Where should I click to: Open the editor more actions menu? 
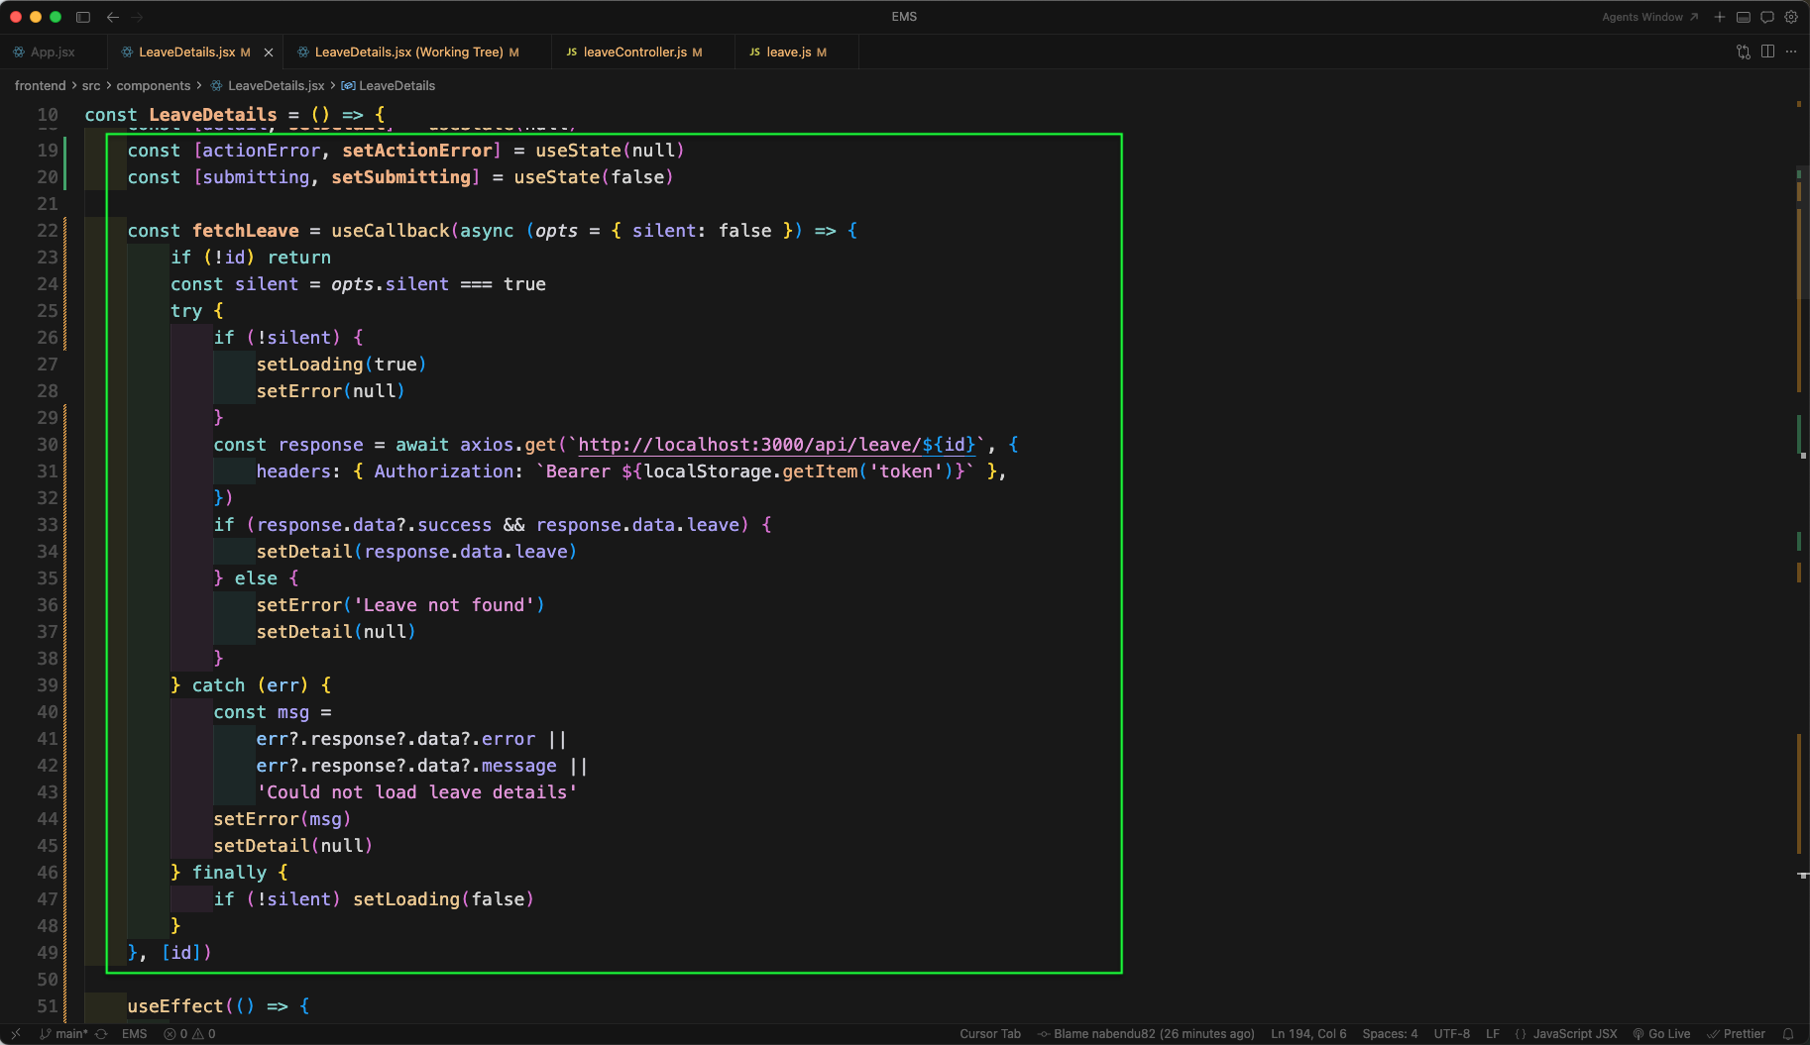(1791, 52)
